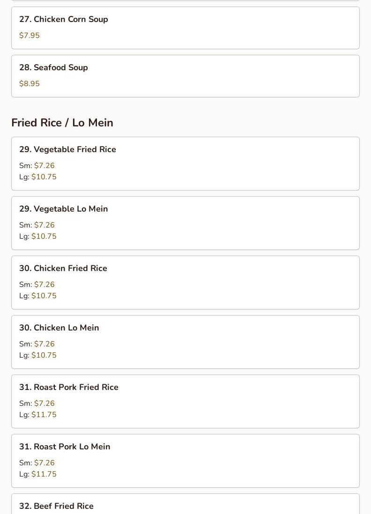The height and width of the screenshot is (514, 371).
Task: Click the Fried Rice / Lo Mein heading
Action: pyautogui.click(x=62, y=123)
